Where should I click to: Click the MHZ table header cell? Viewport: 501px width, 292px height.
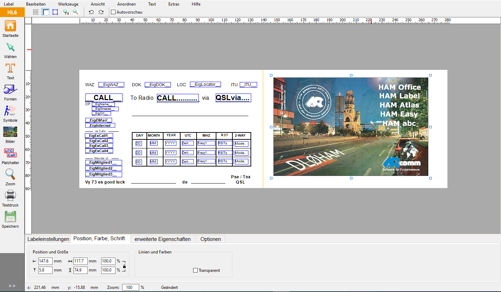(206, 136)
